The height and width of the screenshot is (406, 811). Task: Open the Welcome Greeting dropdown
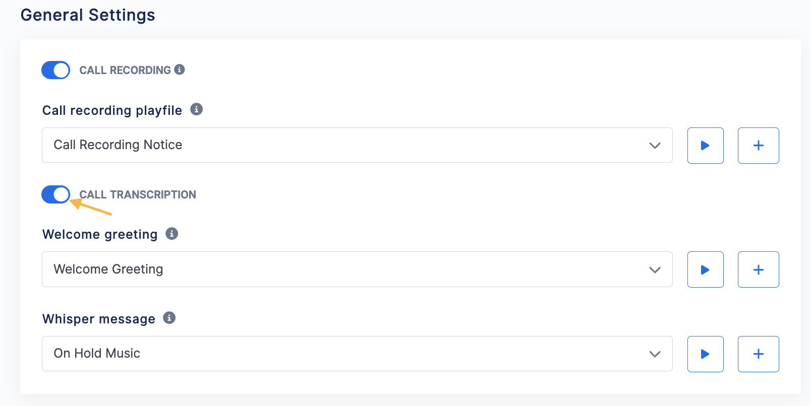[357, 269]
